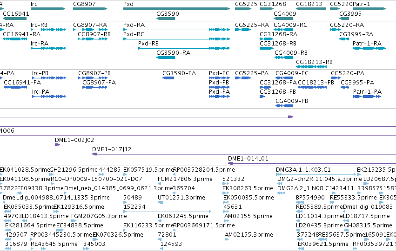
Task: Select the CG8907-PB protein feature
Action: point(93,78)
